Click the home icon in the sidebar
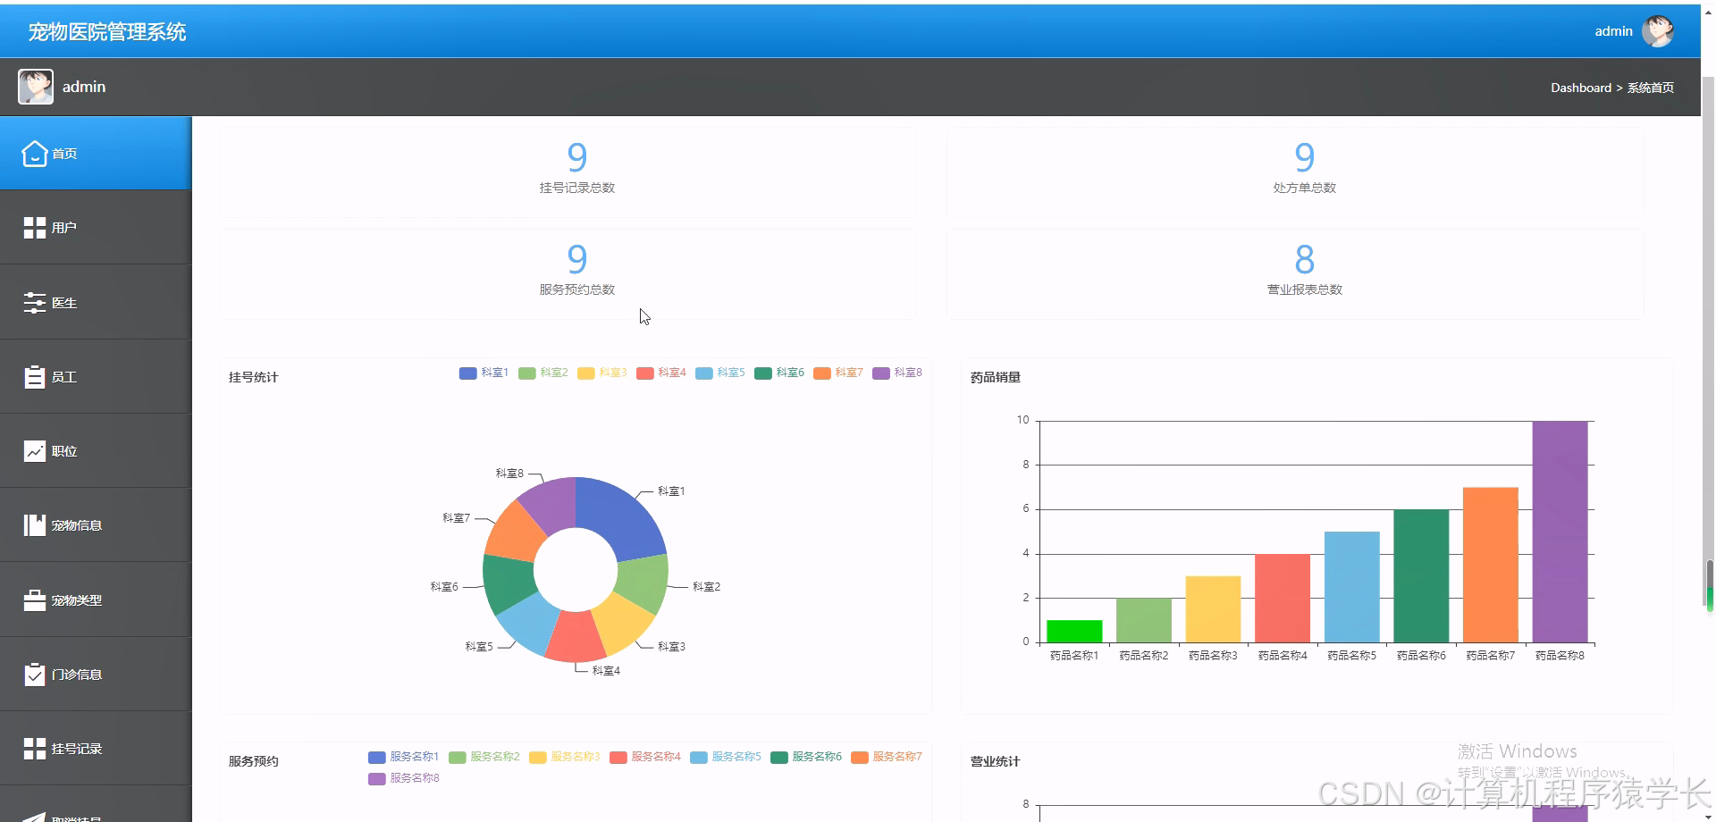 34,154
